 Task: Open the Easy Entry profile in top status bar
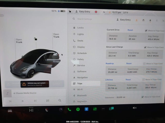(83, 12)
